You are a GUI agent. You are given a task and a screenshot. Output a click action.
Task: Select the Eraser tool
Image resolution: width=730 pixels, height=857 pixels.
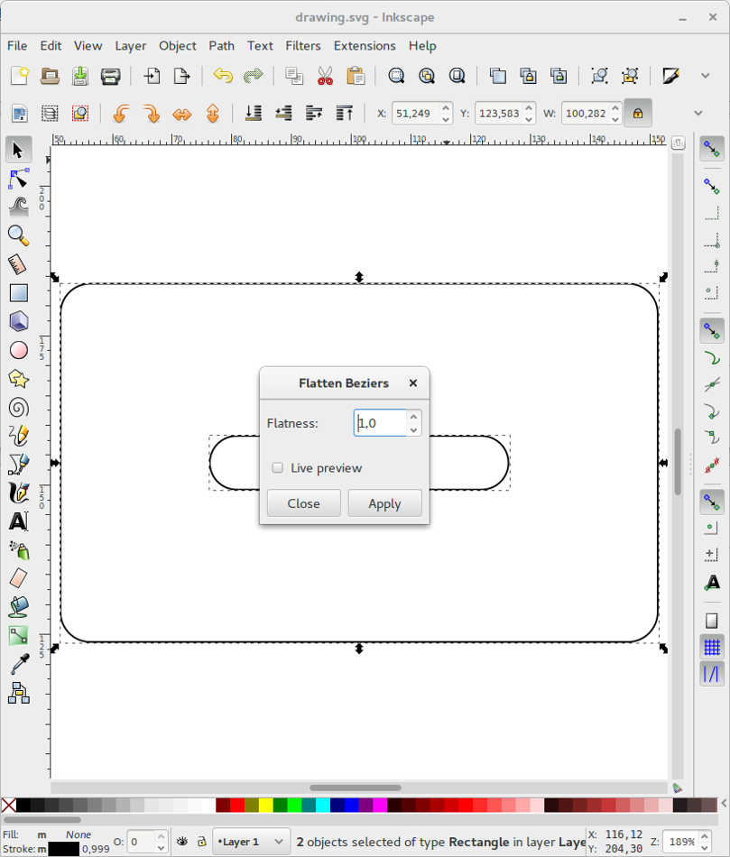[x=19, y=578]
